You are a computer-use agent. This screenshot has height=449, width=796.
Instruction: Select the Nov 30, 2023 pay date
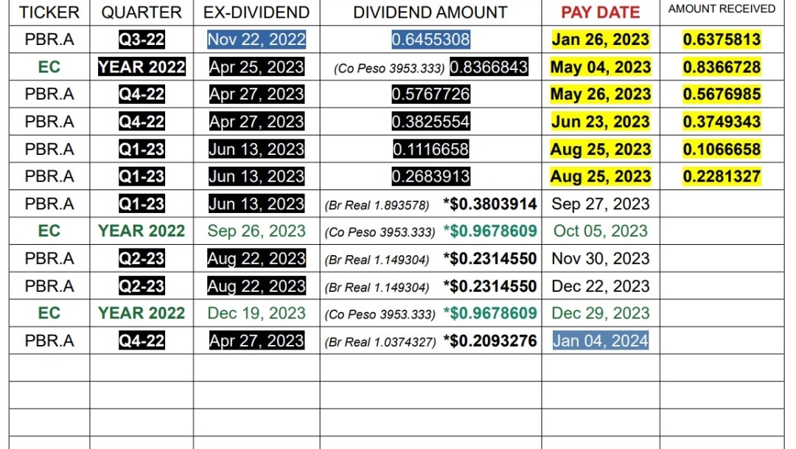(x=601, y=259)
